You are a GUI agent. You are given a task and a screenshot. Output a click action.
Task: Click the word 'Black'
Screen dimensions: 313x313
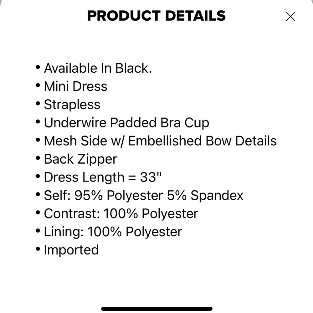pos(133,68)
